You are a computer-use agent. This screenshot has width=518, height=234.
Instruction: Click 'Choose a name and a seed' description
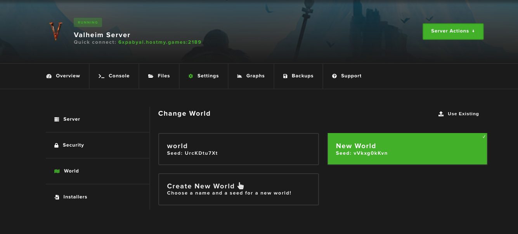pos(229,193)
